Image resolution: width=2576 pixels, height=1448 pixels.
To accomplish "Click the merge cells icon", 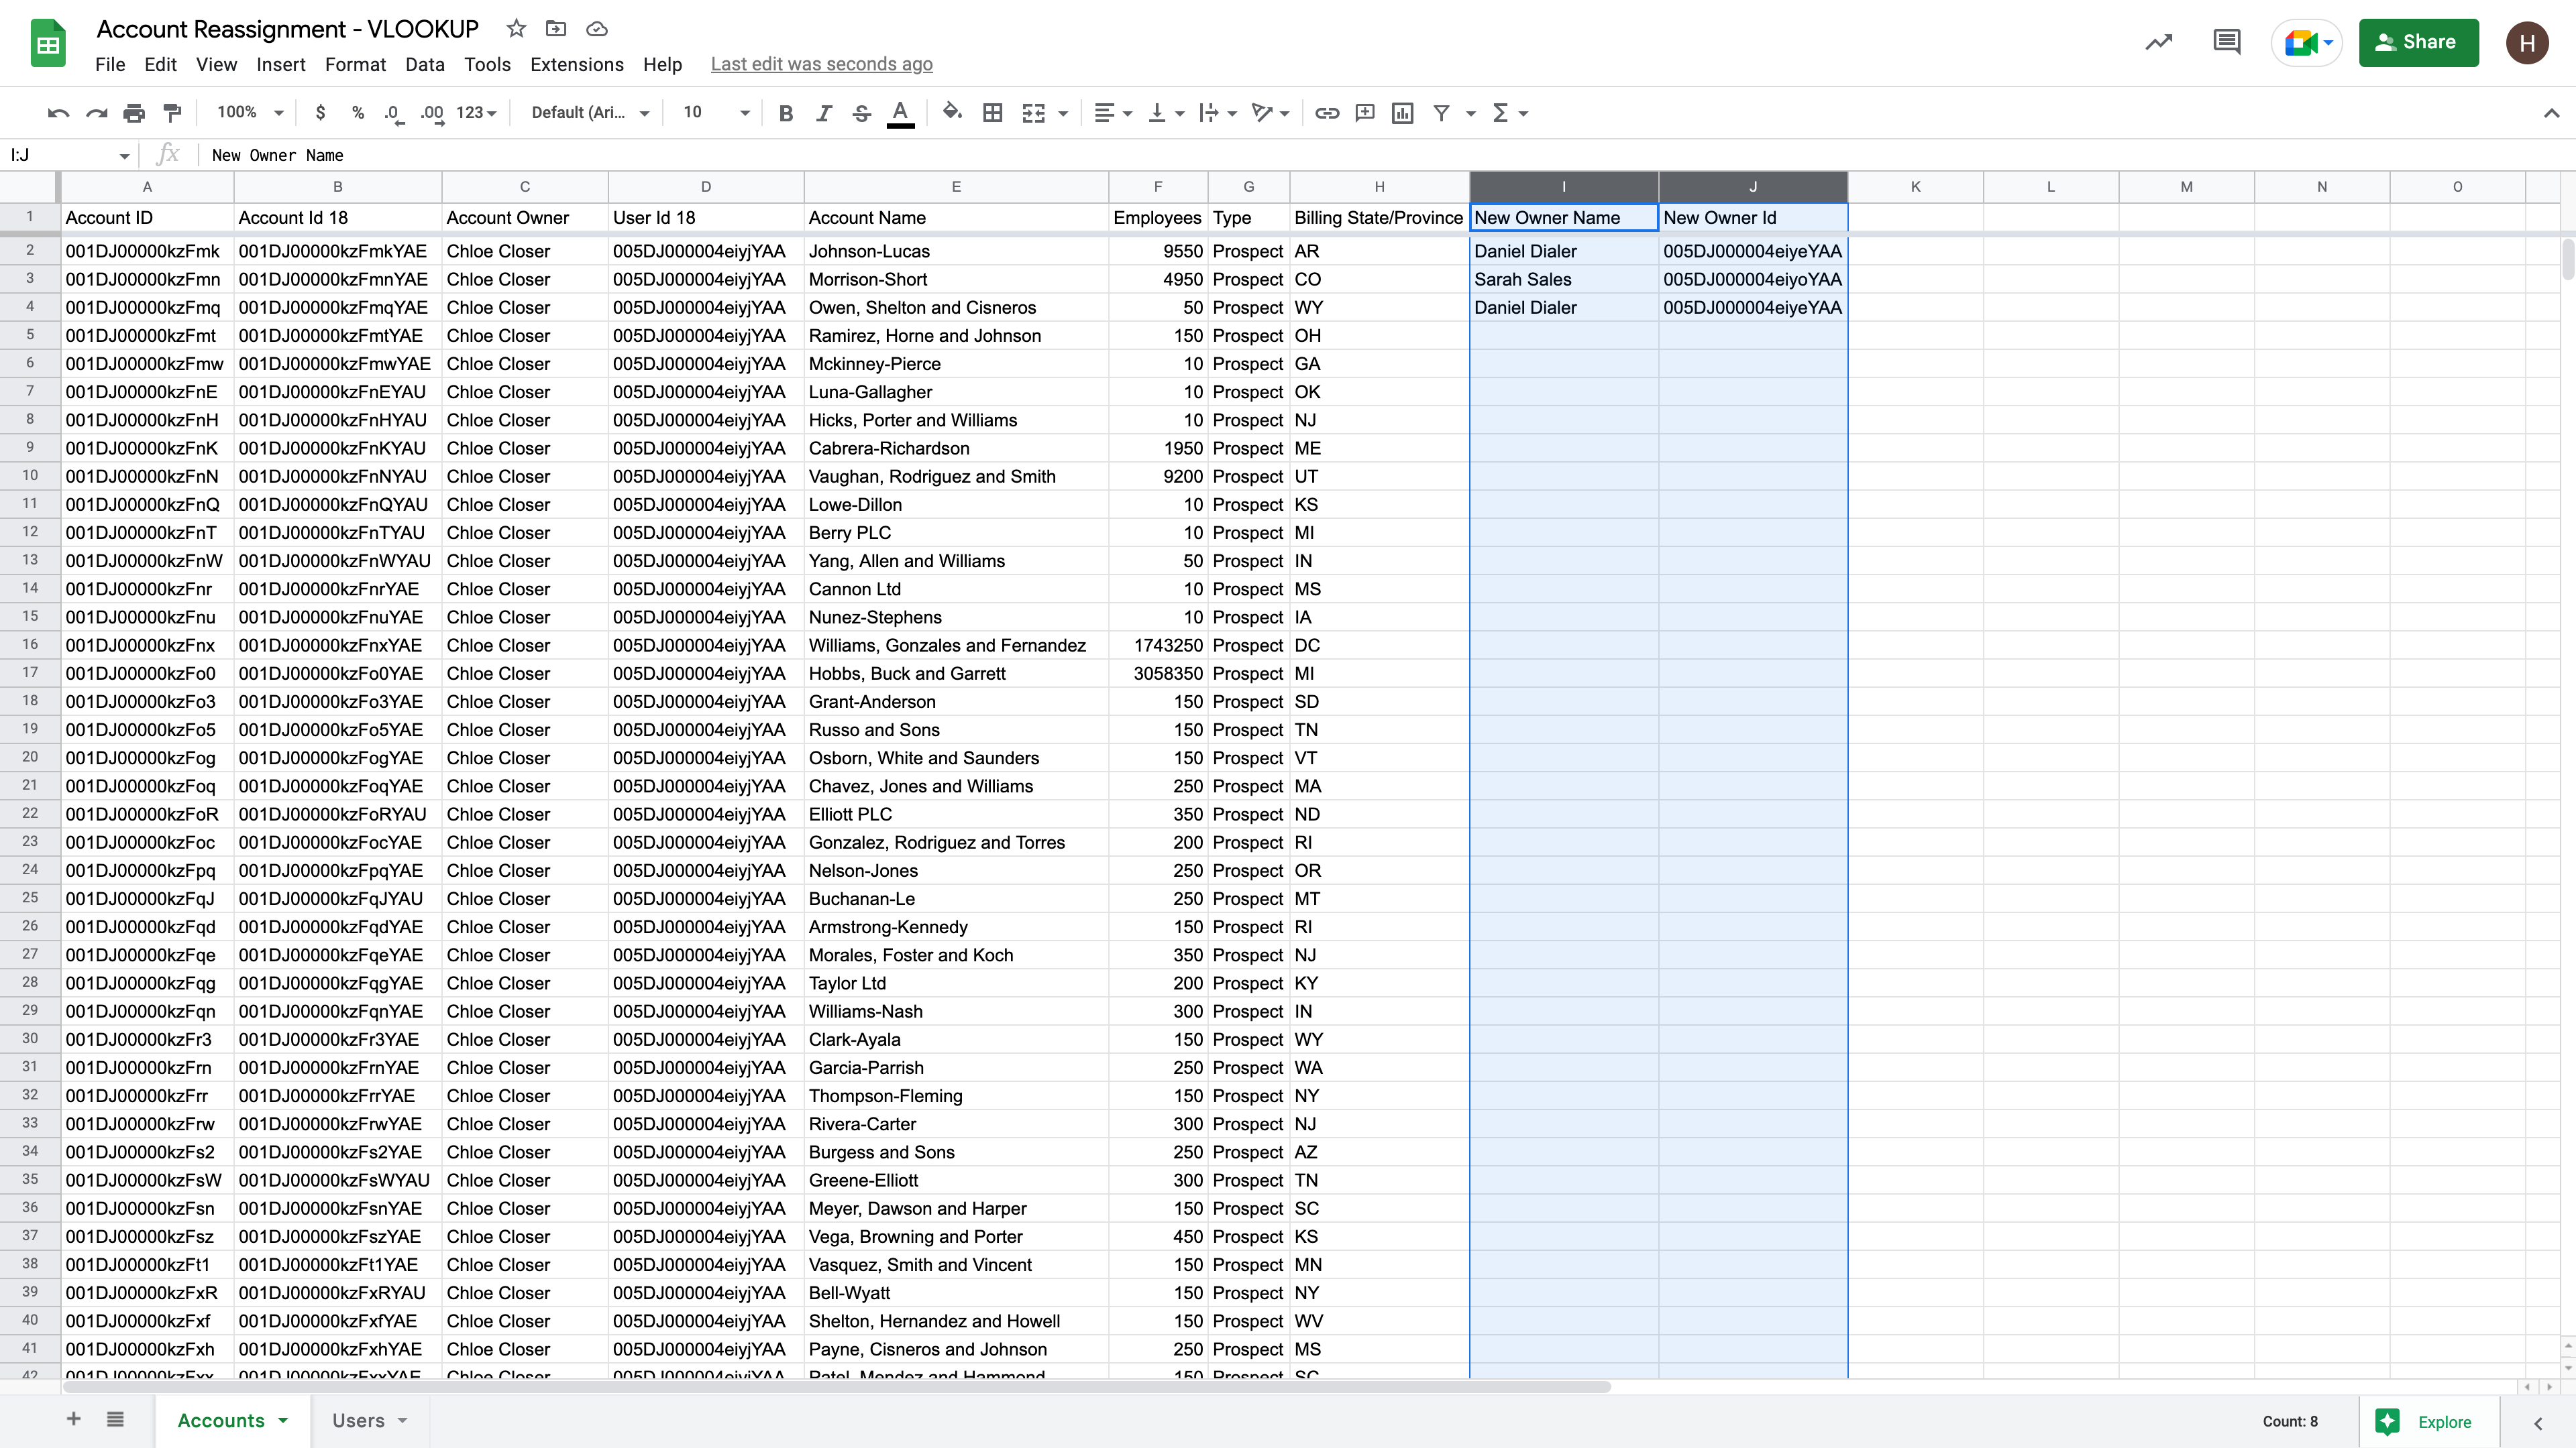I will coord(1032,113).
